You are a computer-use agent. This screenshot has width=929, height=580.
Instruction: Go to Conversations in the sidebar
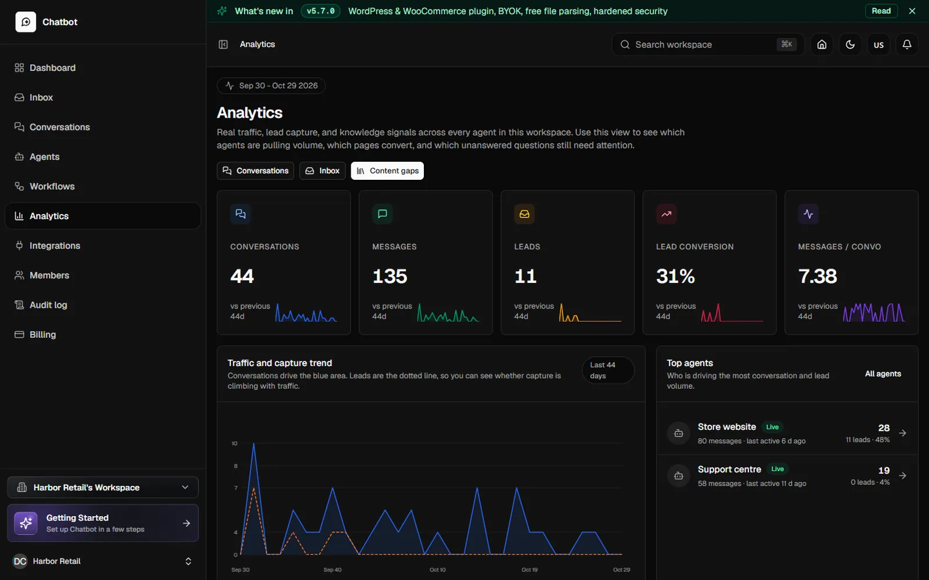click(103, 127)
